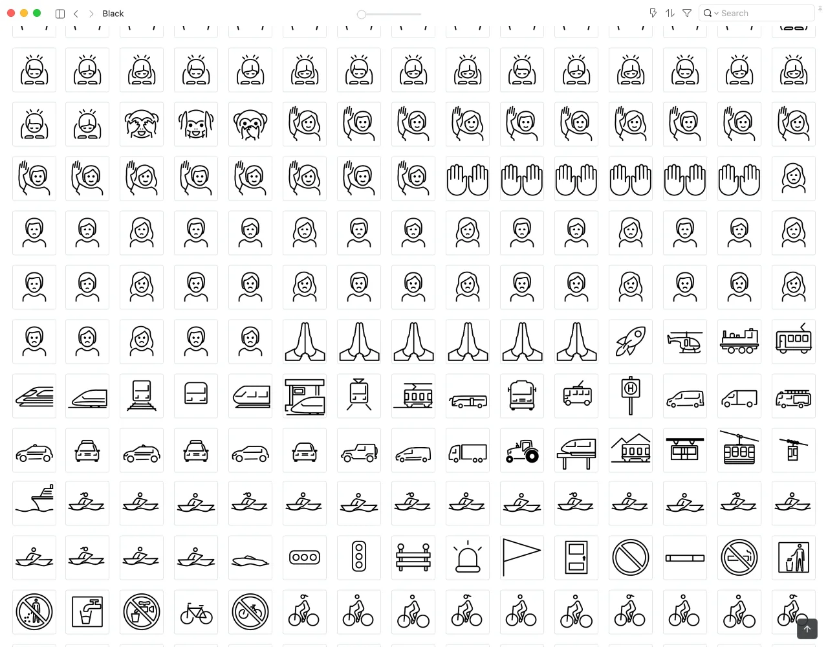
Task: Select the front-facing train on rails glyph
Action: [142, 396]
